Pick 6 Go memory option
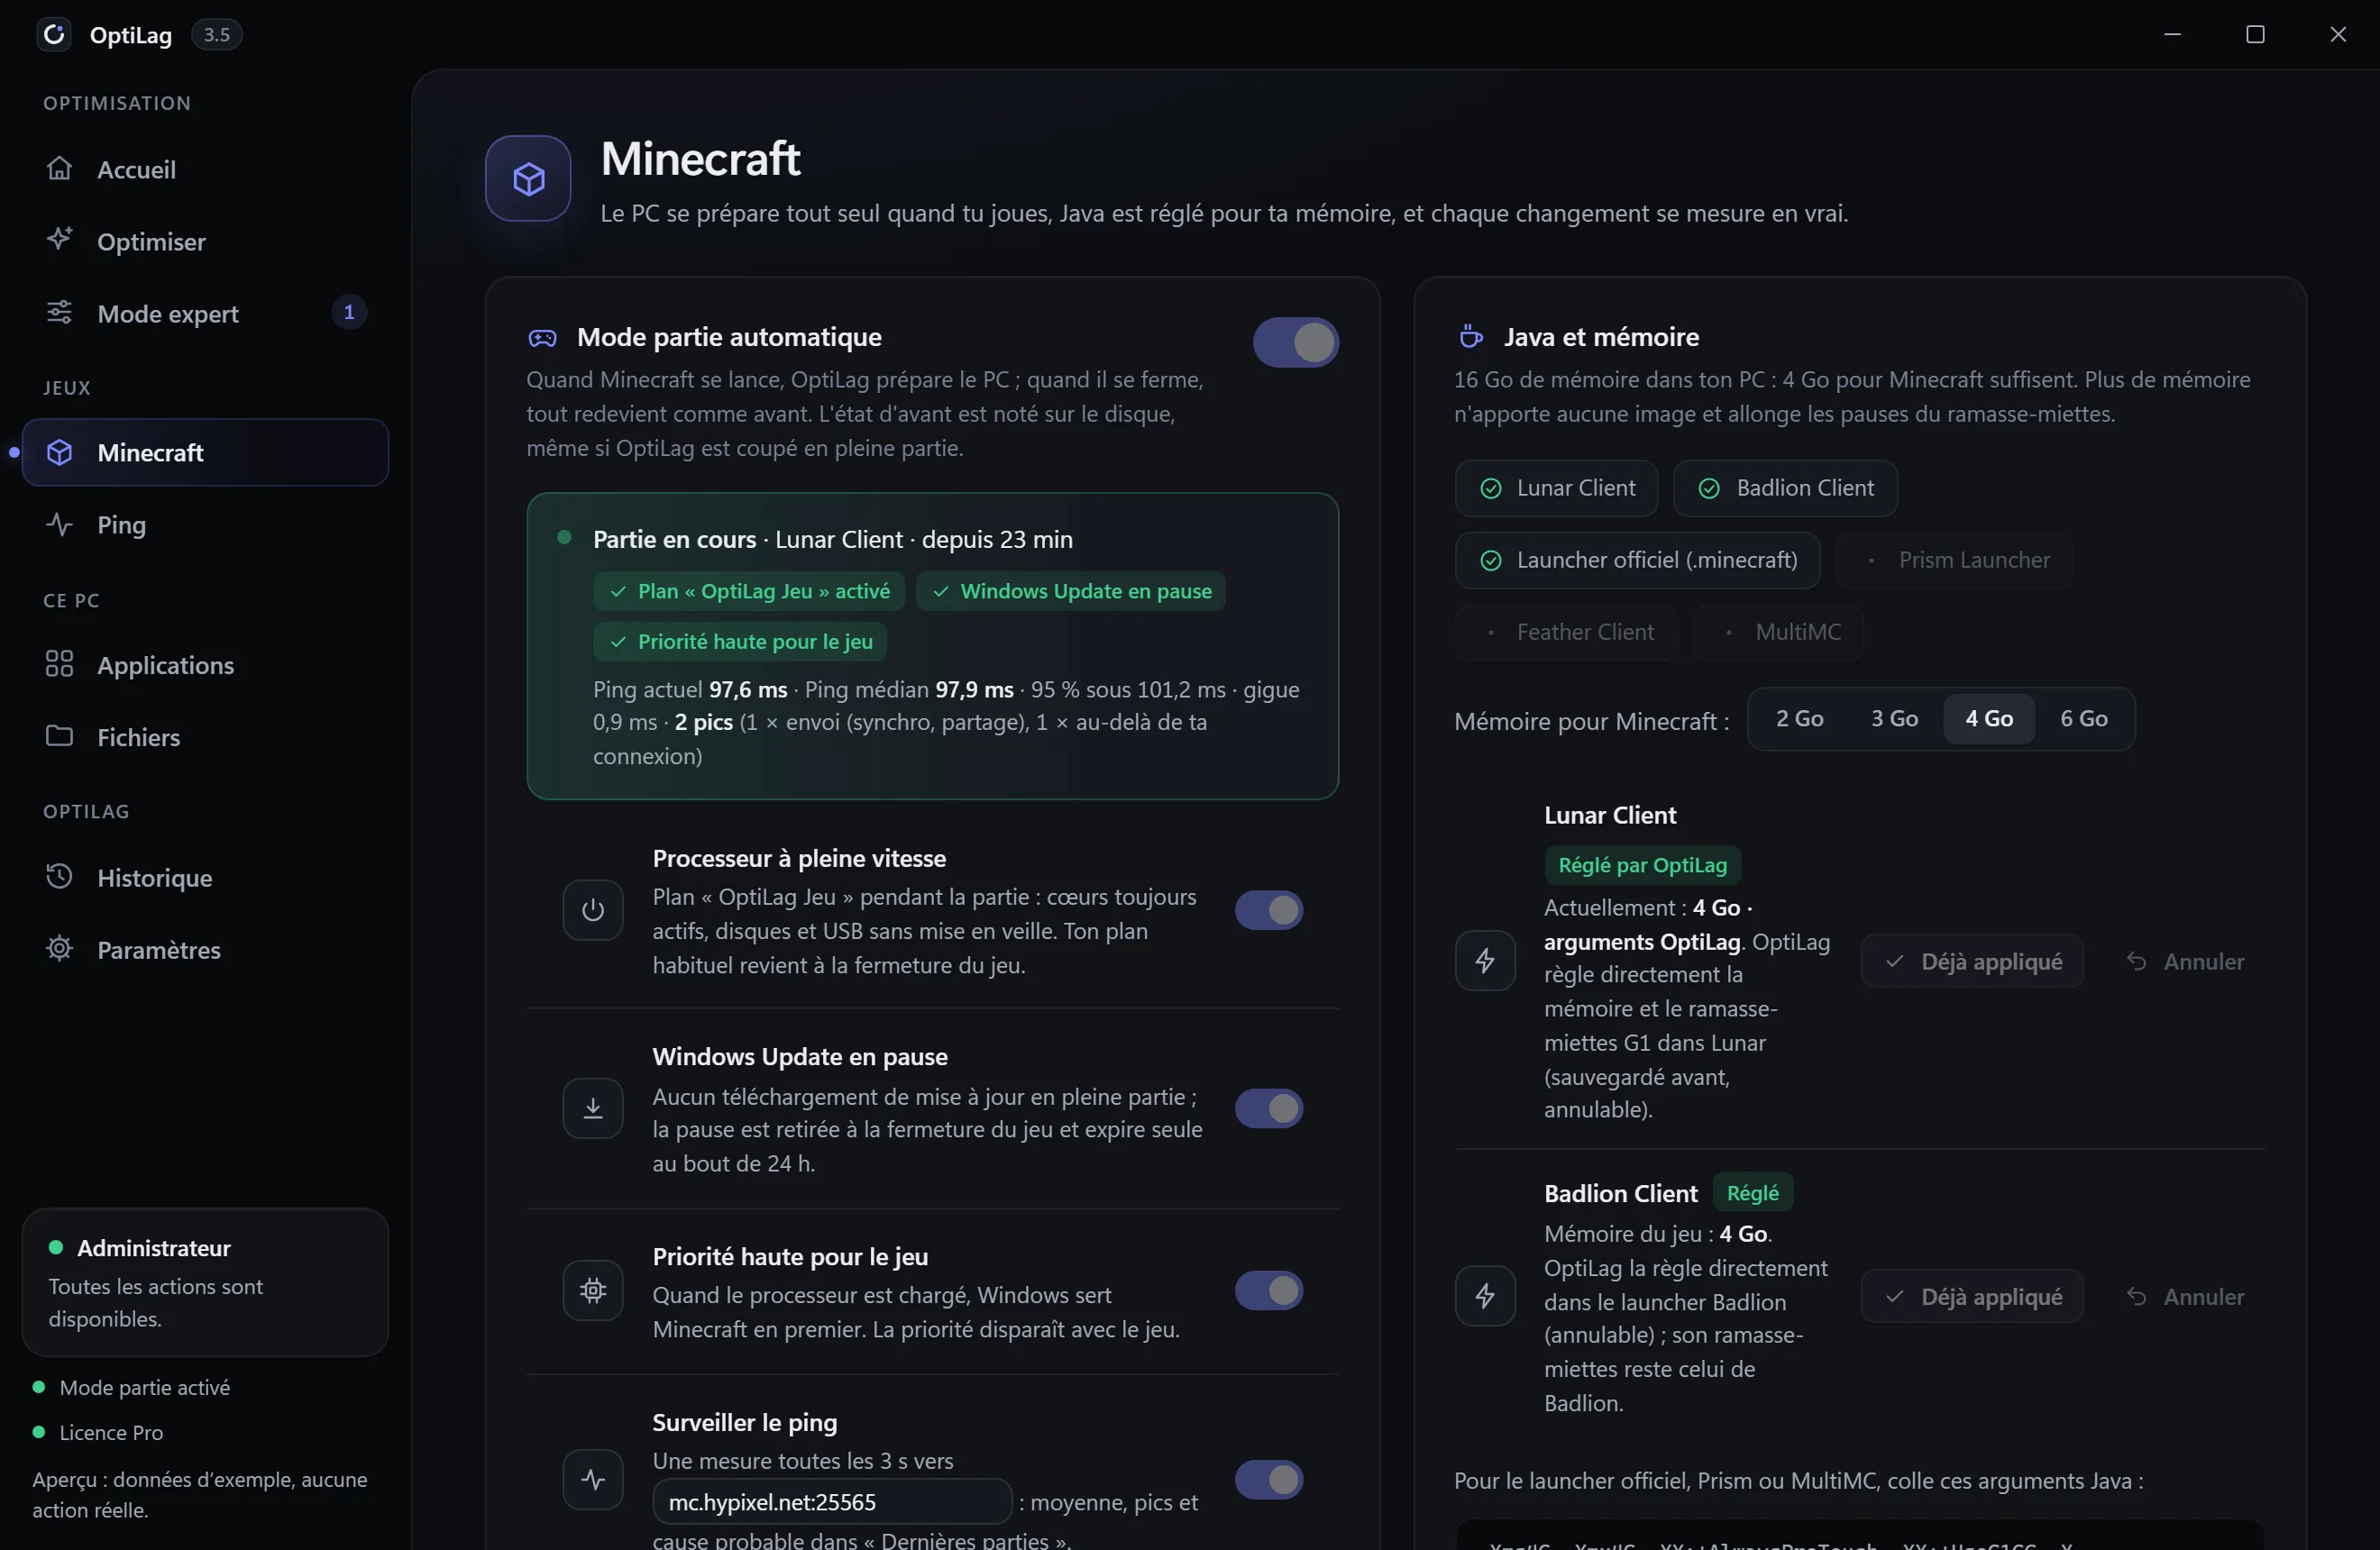Screen dimensions: 2380x1550 click(x=2084, y=718)
